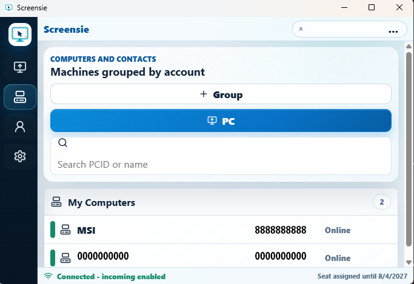The width and height of the screenshot is (414, 284).
Task: Click the blue PC button
Action: tap(221, 121)
